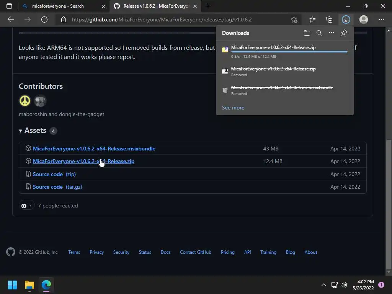Open network status tray icon
Screen dimensions: 392x294
point(334,285)
